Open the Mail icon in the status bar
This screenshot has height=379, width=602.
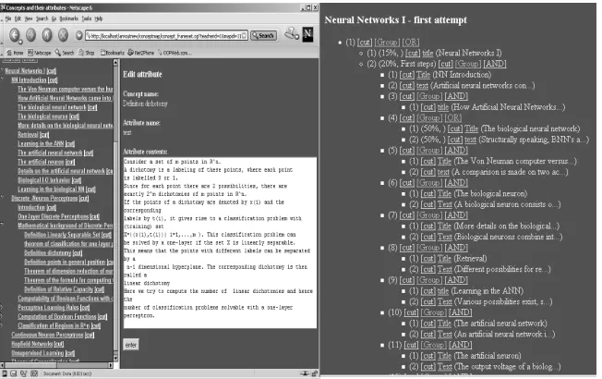tap(14, 373)
